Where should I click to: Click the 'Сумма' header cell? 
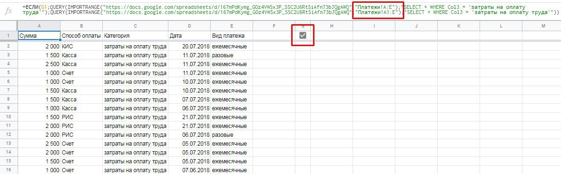pos(39,35)
